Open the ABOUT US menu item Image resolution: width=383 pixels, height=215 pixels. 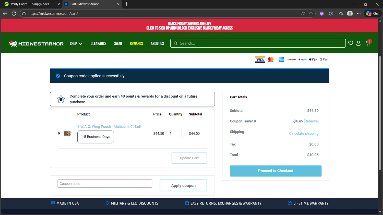pyautogui.click(x=157, y=44)
